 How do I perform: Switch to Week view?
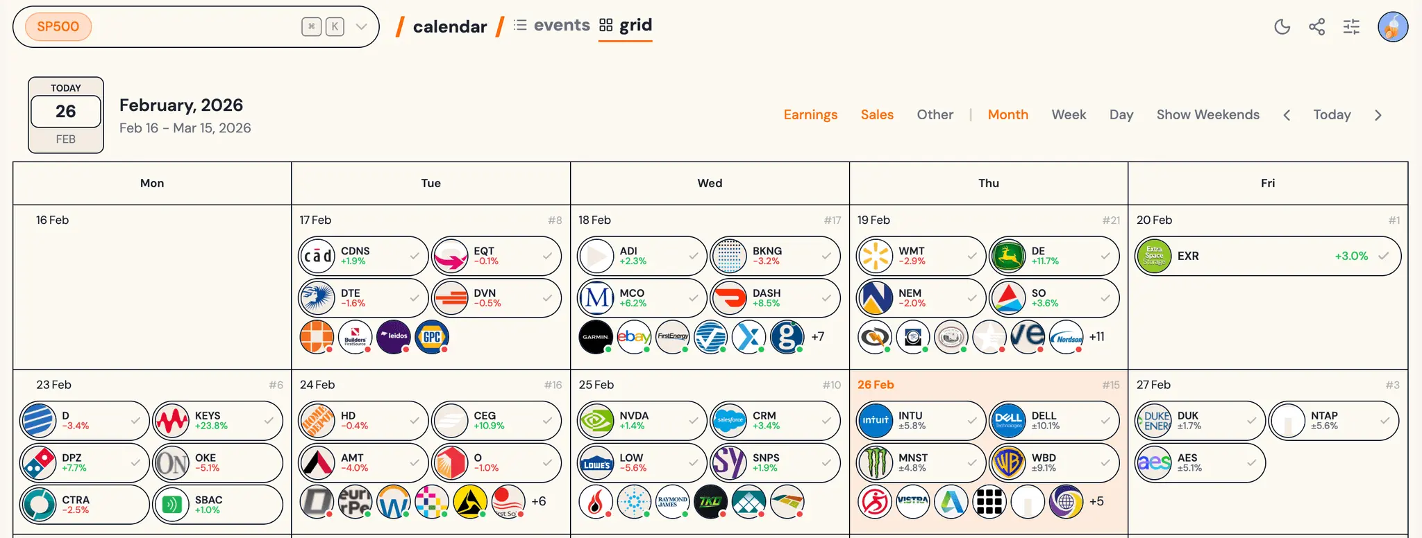[1069, 115]
